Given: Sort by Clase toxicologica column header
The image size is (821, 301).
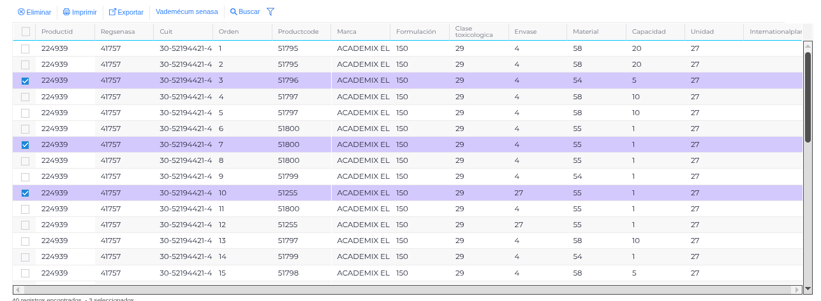Looking at the screenshot, I should click(473, 32).
